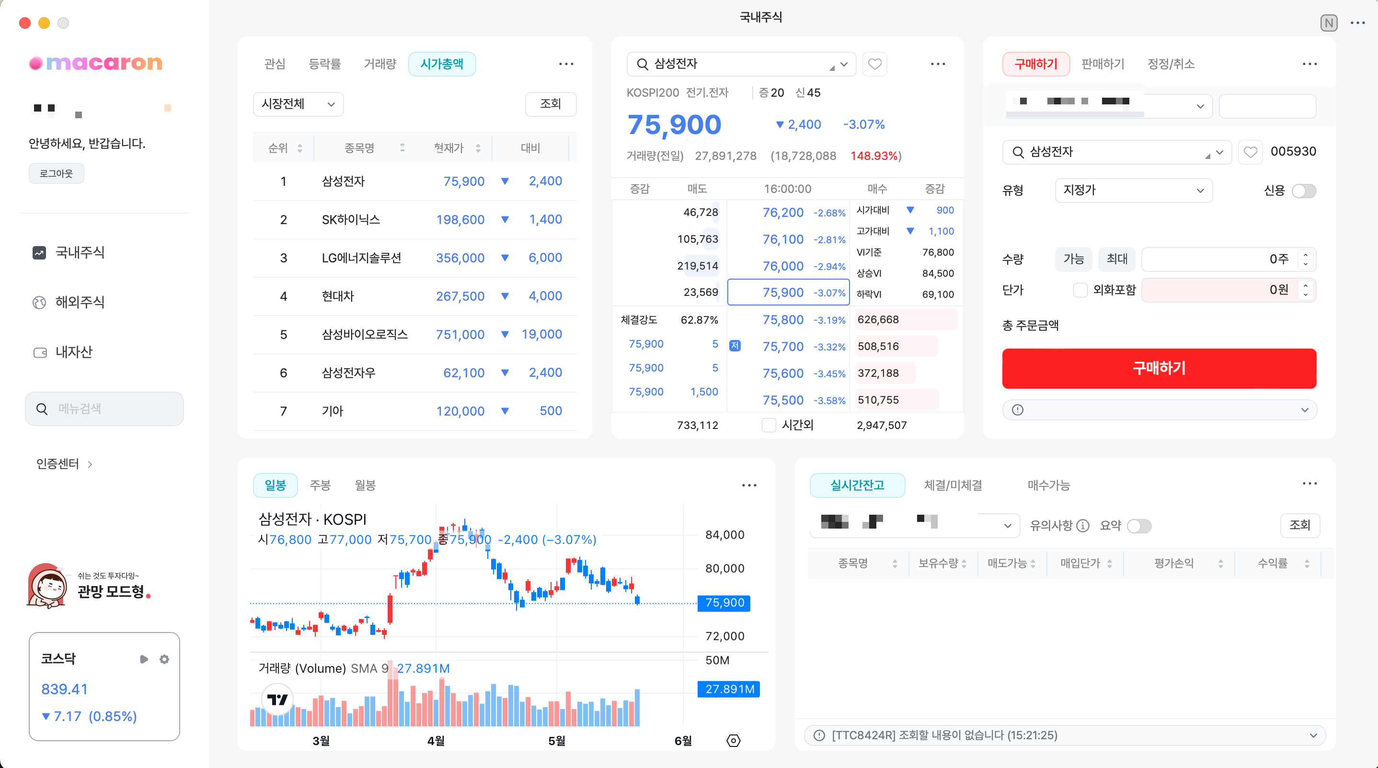Switch to the 판매하기 tab

coord(1102,64)
